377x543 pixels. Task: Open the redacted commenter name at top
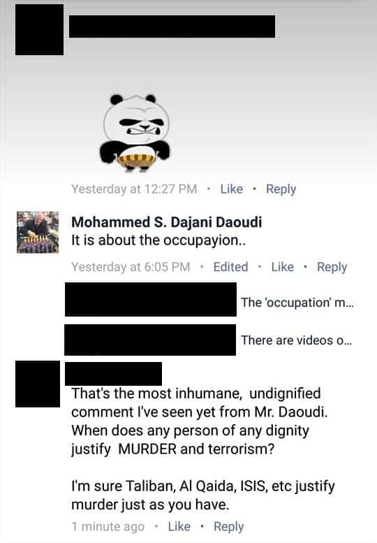click(x=172, y=27)
